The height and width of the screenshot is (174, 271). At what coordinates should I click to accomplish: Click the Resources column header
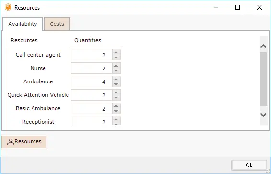(x=24, y=40)
